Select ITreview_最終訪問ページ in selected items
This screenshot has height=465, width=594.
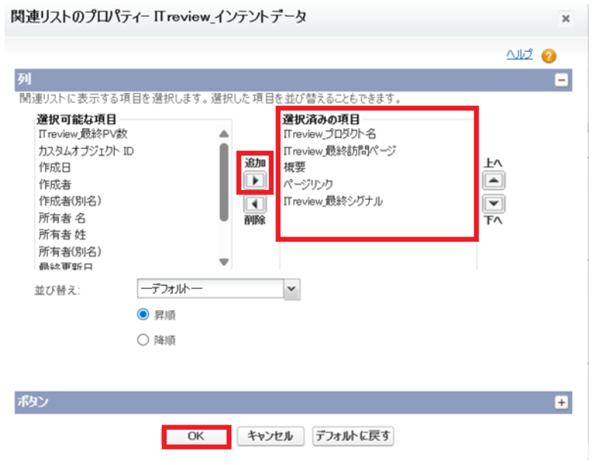tap(340, 151)
